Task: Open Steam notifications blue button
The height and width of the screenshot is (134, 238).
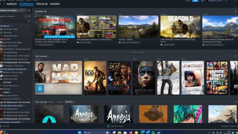Action: pos(195,1)
